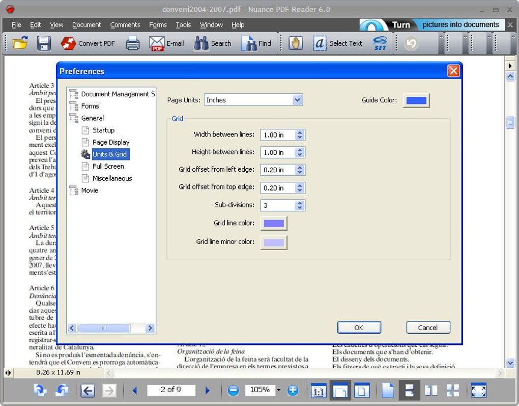This screenshot has height=406, width=519.
Task: Go to next page arrow
Action: [208, 390]
